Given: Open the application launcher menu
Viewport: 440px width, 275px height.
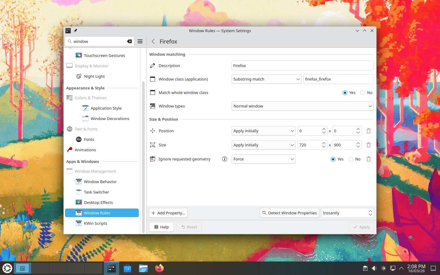Looking at the screenshot, I should (x=7, y=268).
